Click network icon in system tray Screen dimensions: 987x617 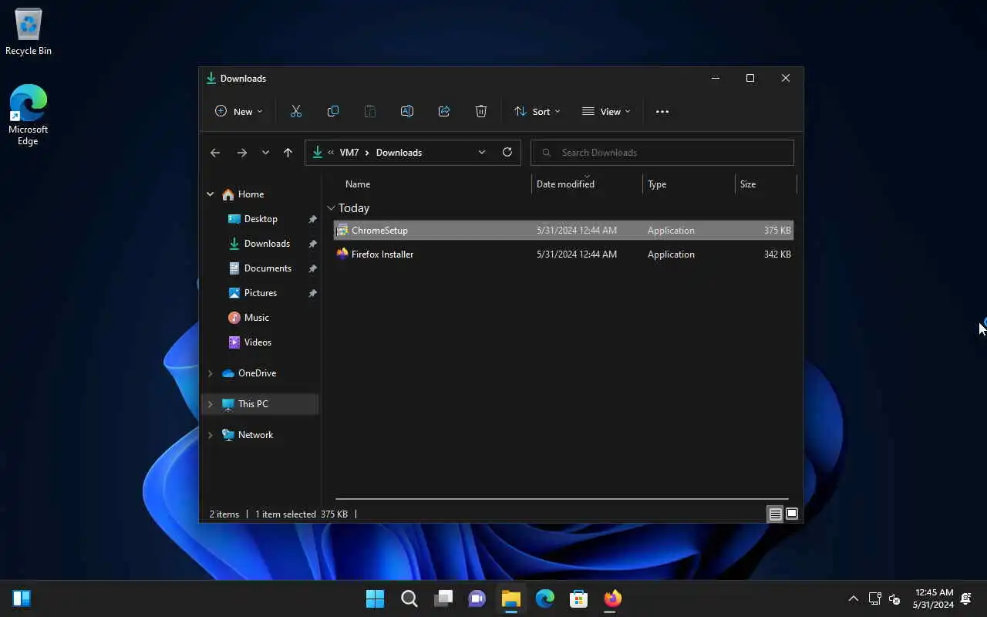point(875,598)
